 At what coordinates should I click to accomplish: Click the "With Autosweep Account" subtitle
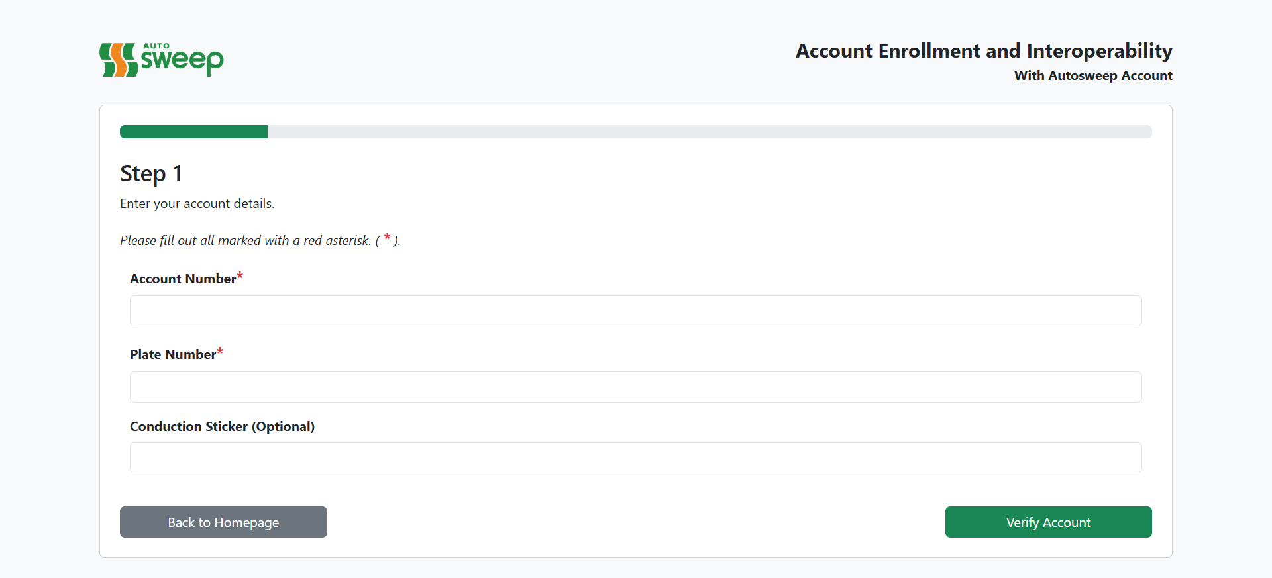1093,75
